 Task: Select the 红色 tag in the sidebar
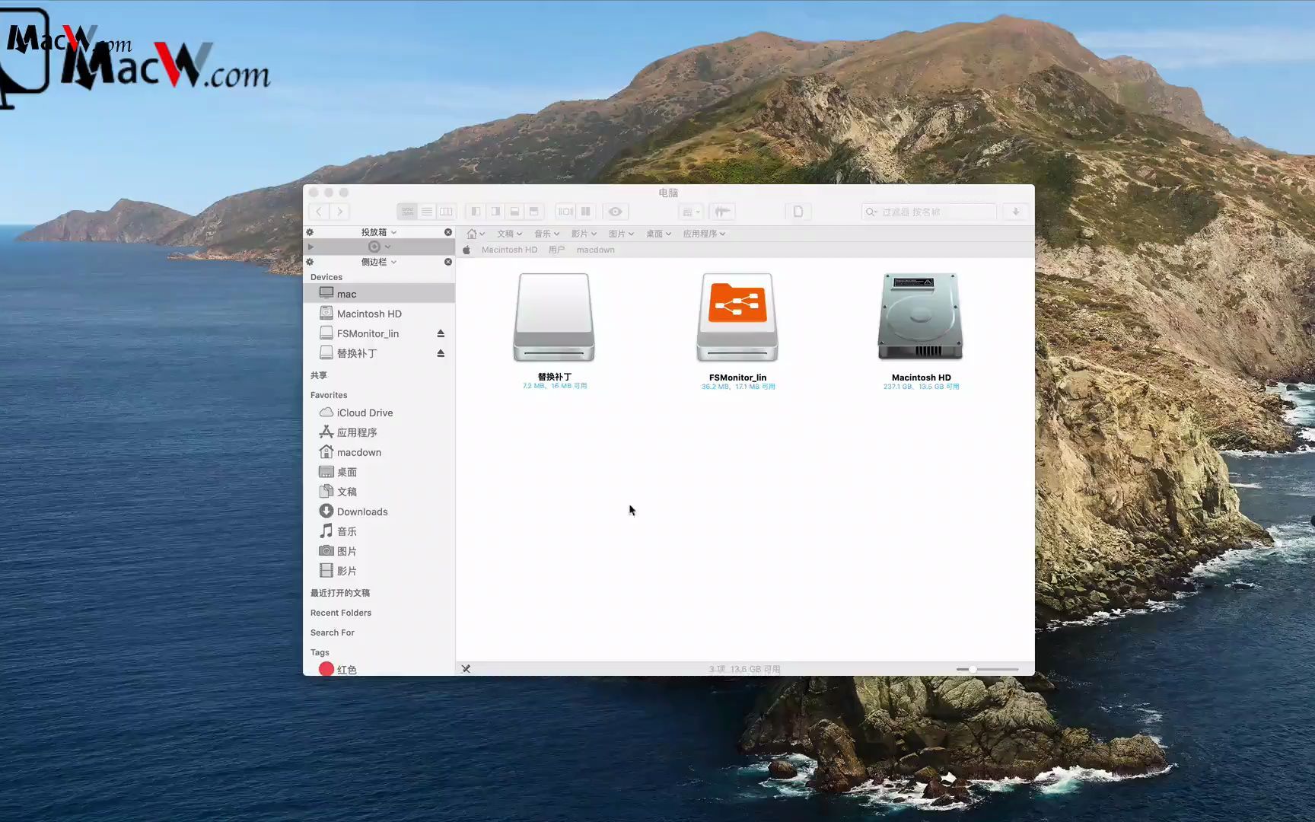pyautogui.click(x=347, y=669)
